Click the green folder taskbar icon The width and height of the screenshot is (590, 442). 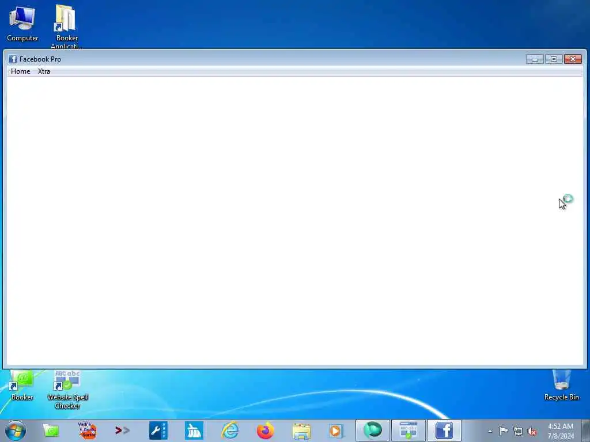click(x=51, y=430)
